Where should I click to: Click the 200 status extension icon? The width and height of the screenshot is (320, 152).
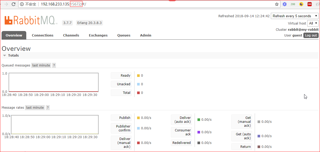[293, 4]
